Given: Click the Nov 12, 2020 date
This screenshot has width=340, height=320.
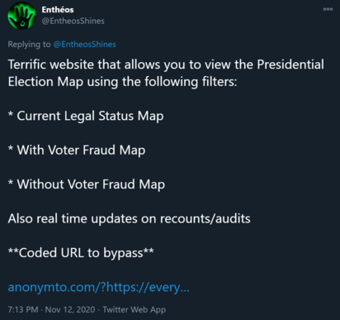Looking at the screenshot, I should click(x=70, y=309).
